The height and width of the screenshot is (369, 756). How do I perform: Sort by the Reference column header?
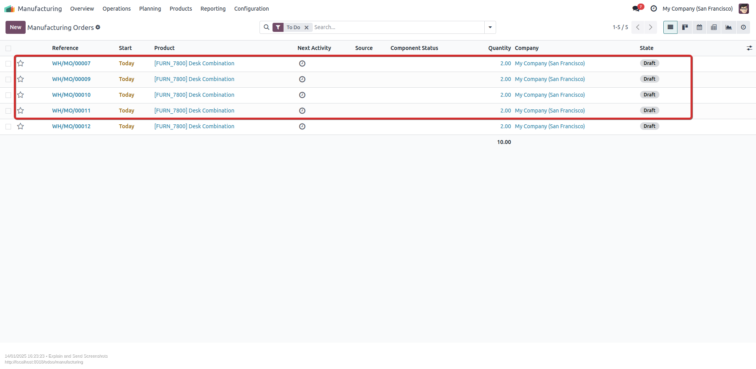[x=65, y=48]
